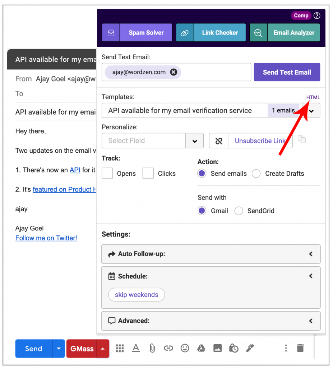Open the HTML template link
Screen dimensions: 333x368
313,97
